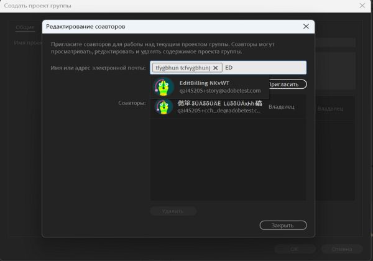Choose the EditBilling NKvWT suggestion name
Image resolution: width=373 pixels, height=261 pixels.
[204, 83]
